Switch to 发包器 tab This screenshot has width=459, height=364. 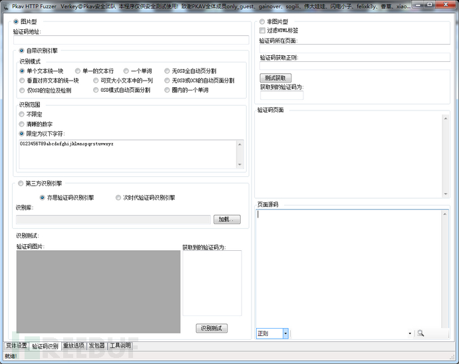point(96,345)
